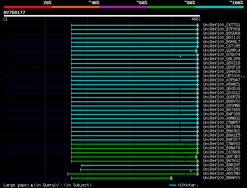Select the UniRef100_B4FS89 label

click(x=222, y=114)
